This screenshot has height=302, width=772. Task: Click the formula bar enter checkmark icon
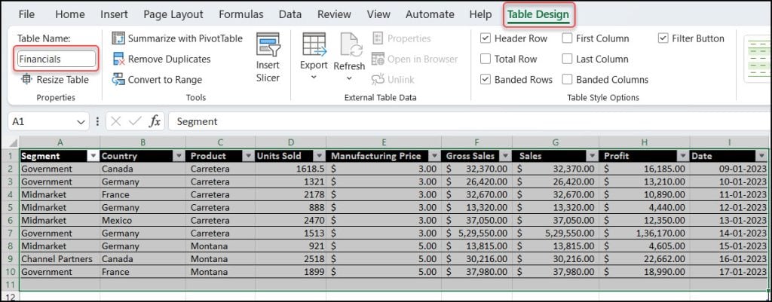click(135, 121)
